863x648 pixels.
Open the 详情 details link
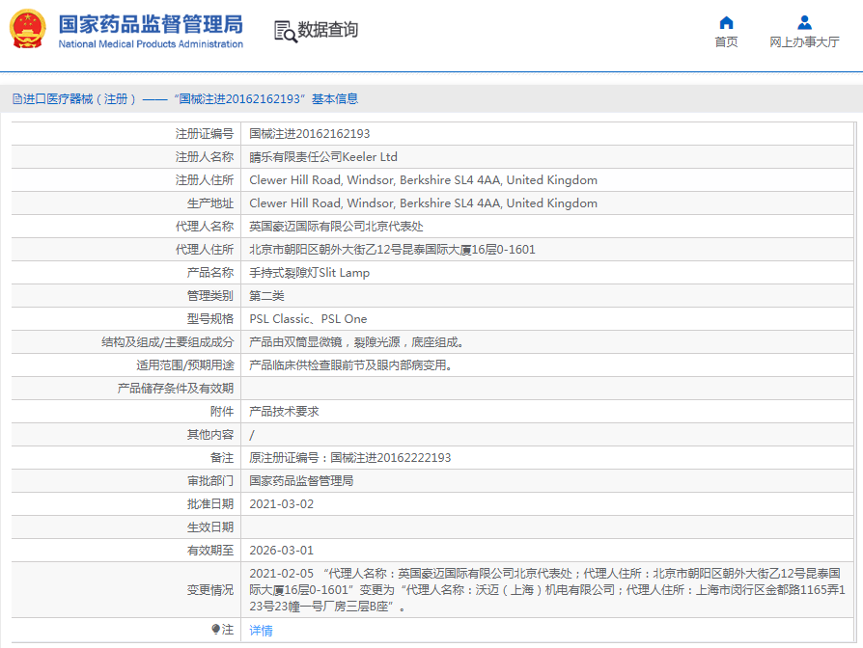[x=261, y=631]
